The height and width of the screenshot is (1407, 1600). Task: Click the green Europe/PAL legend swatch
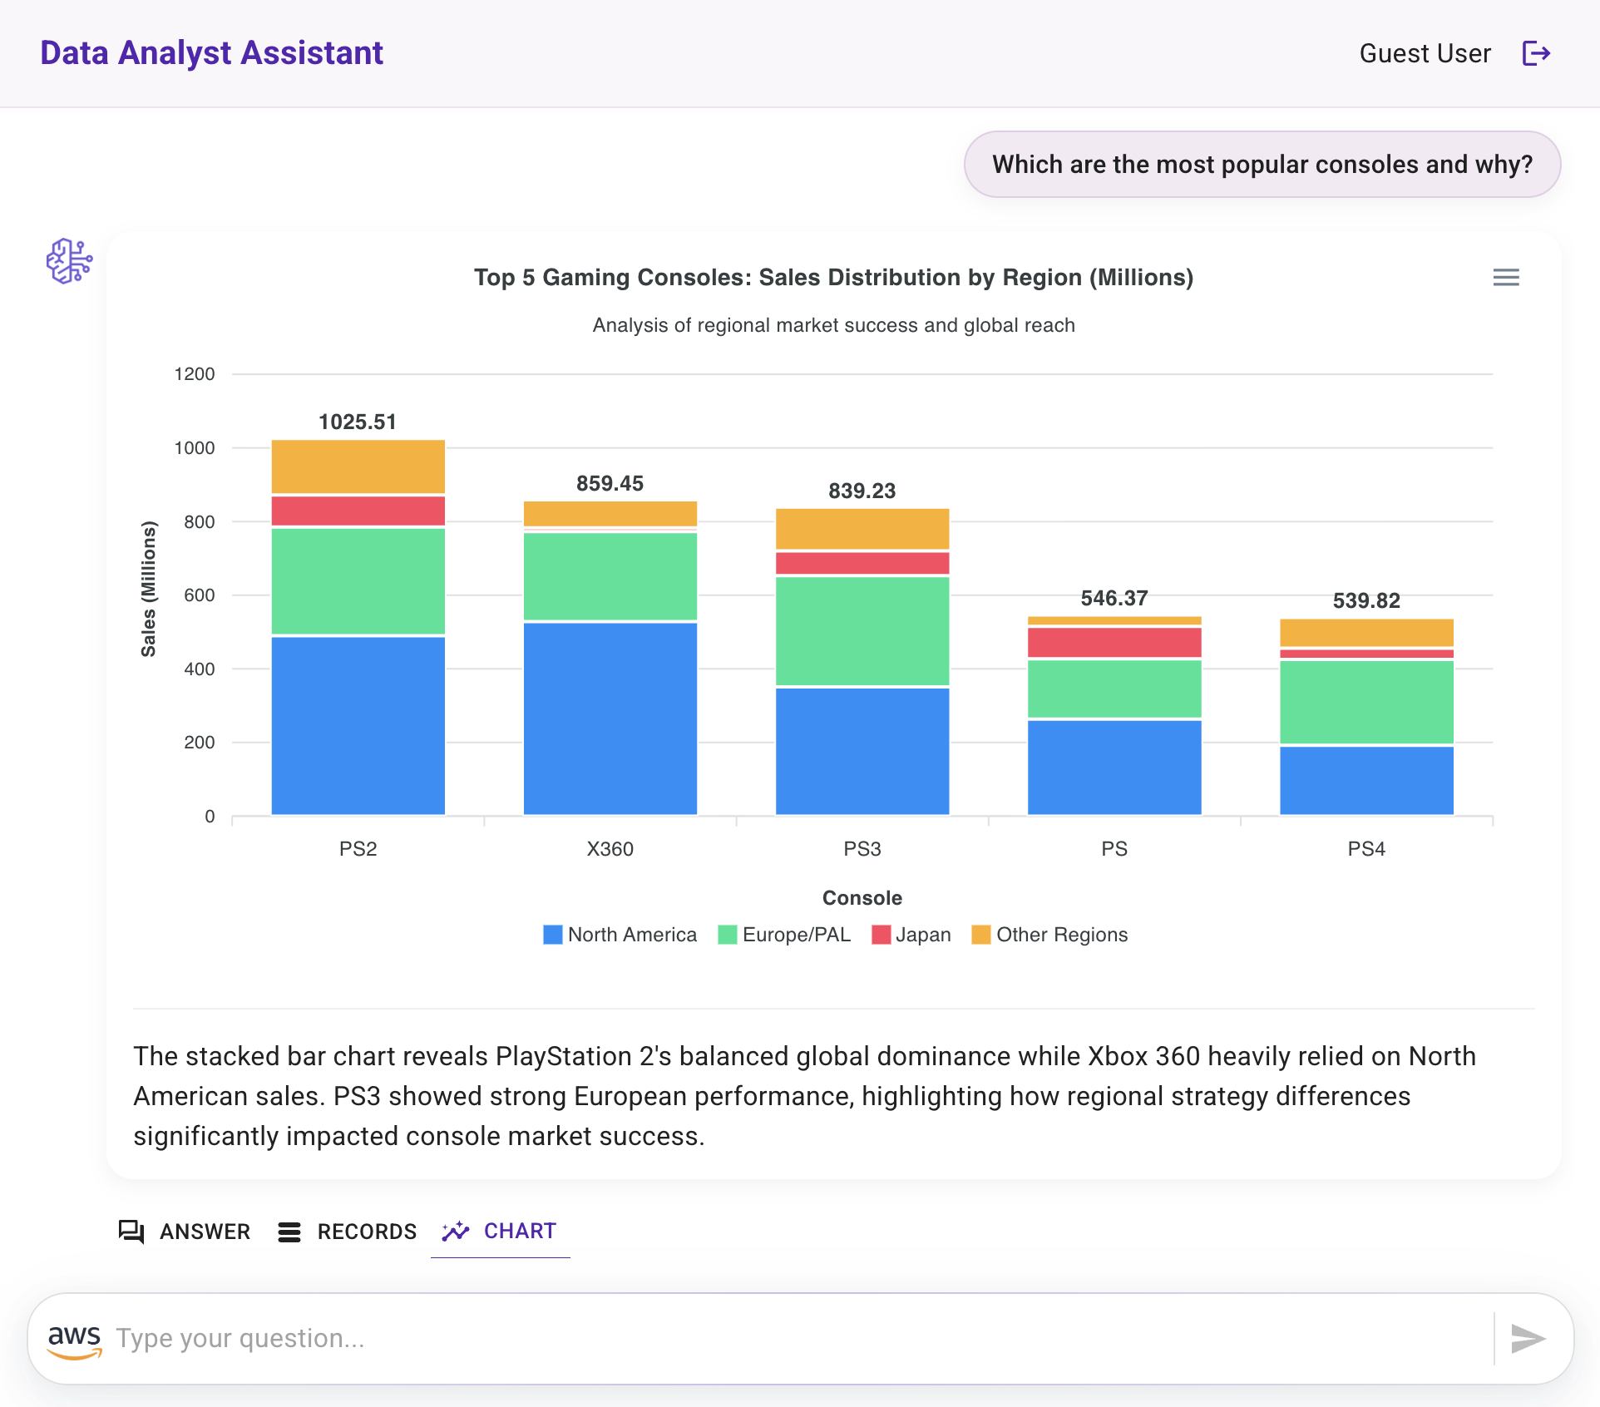coord(728,935)
